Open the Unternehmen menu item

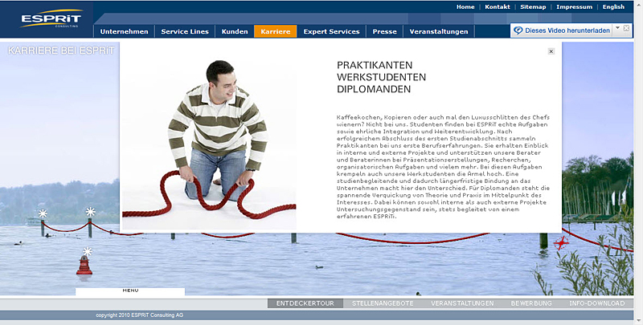pyautogui.click(x=124, y=32)
